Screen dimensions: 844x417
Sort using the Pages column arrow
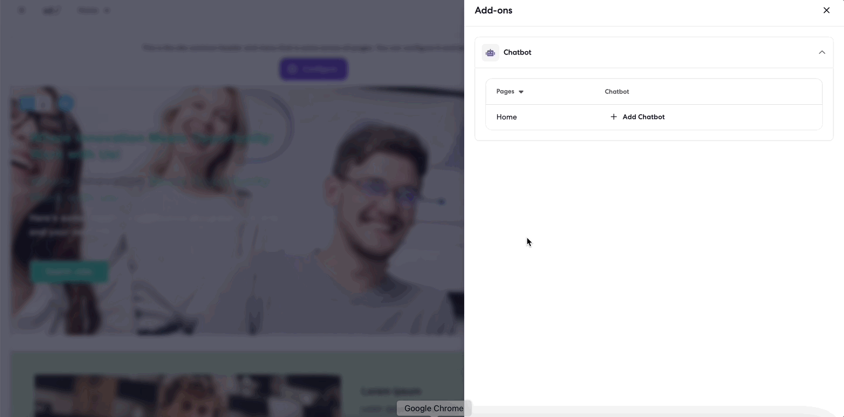coord(521,92)
